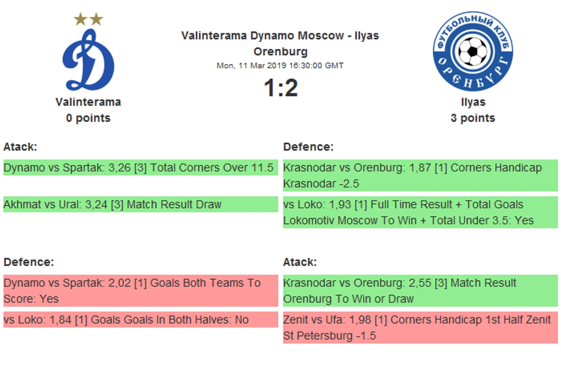Click the FC Orenburg club badge

473,51
